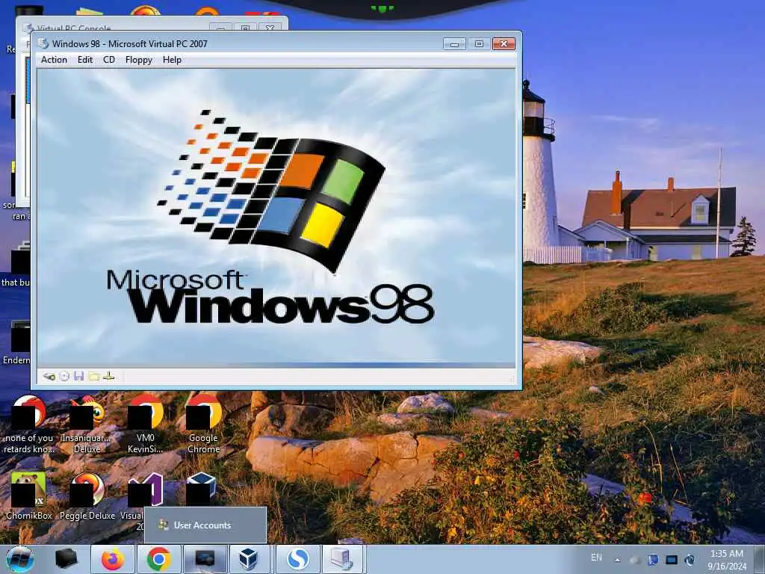Click the floppy disk status icon
The image size is (765, 574).
point(79,377)
